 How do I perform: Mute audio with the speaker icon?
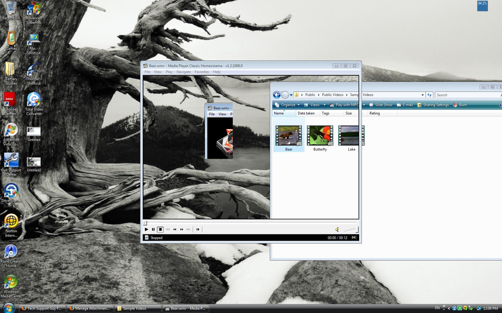(x=337, y=229)
